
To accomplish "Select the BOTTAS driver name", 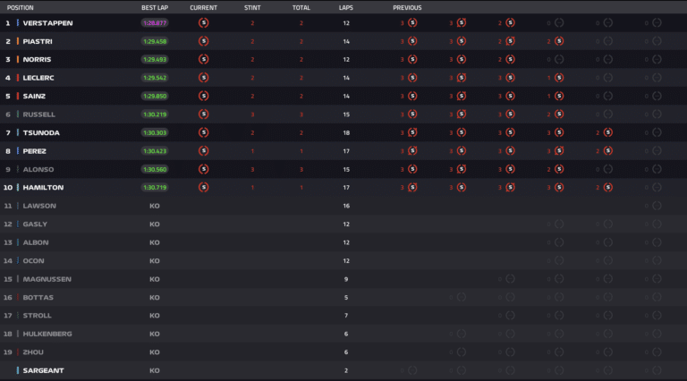I will [x=38, y=297].
